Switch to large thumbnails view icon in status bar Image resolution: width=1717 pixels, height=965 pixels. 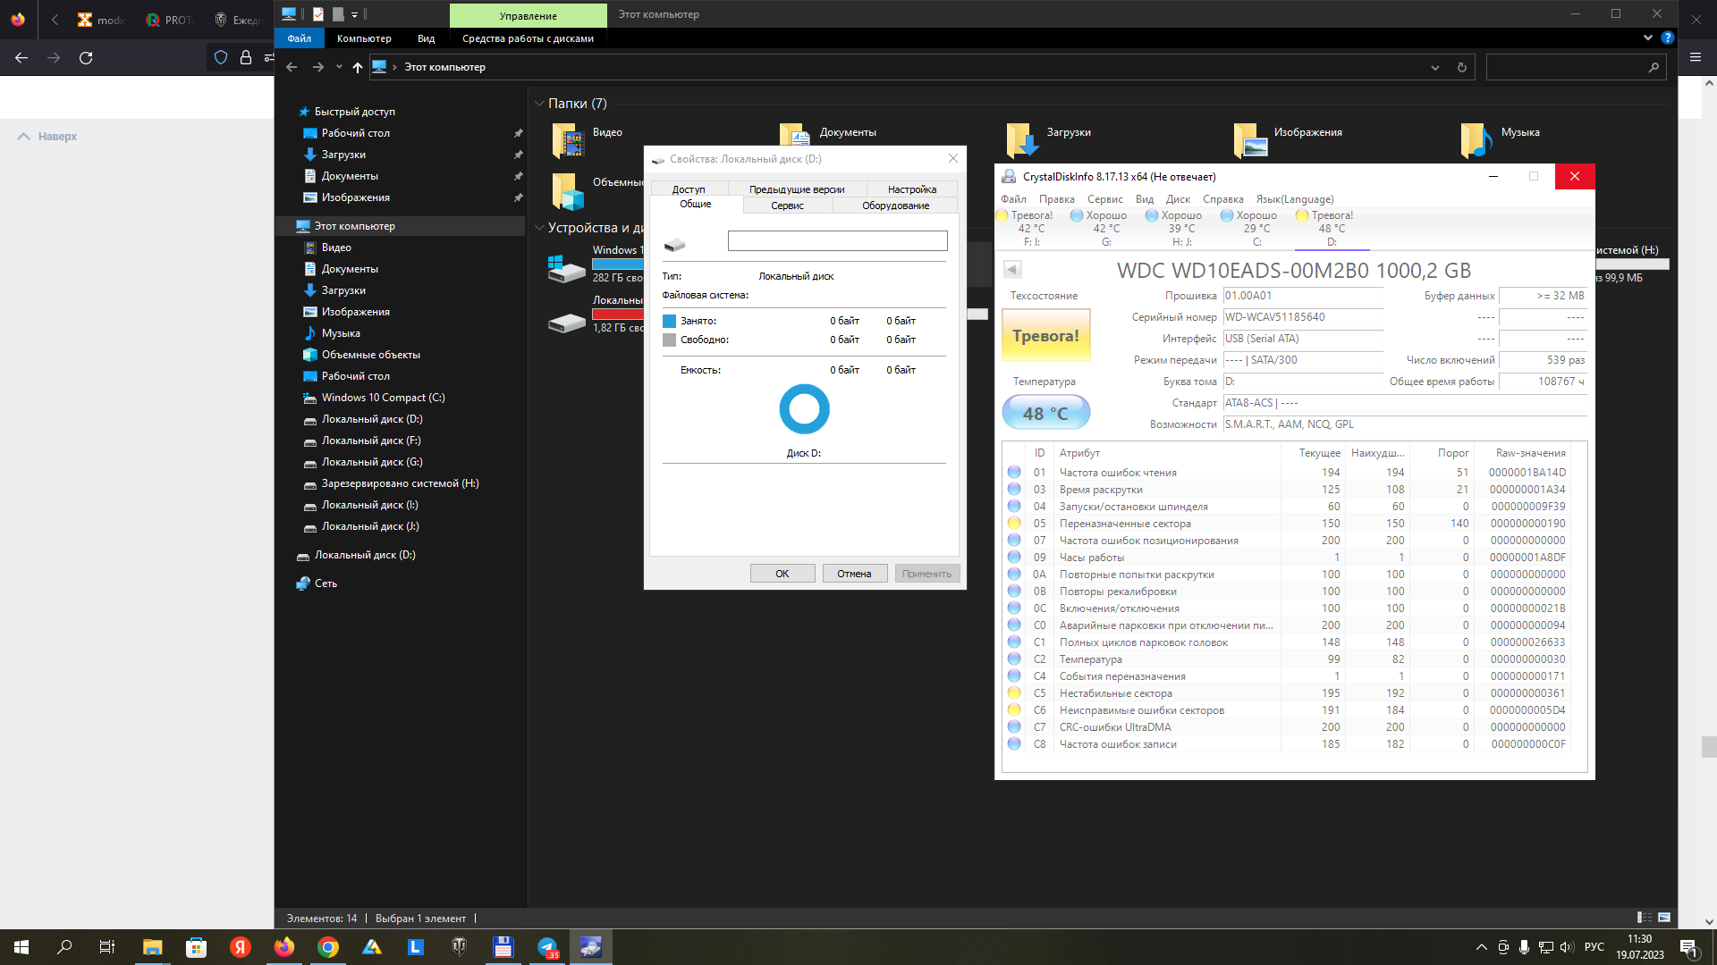[1664, 918]
